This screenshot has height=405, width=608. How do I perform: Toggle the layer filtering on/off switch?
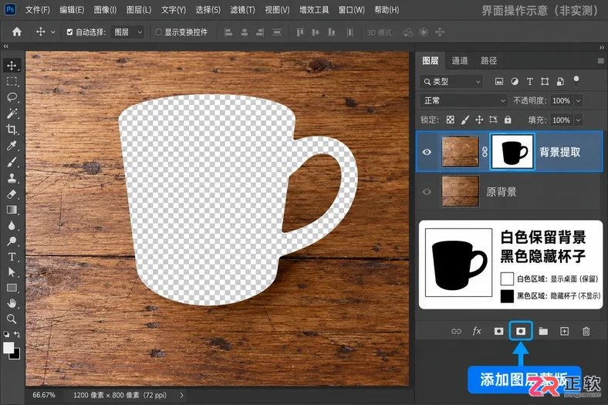[576, 81]
